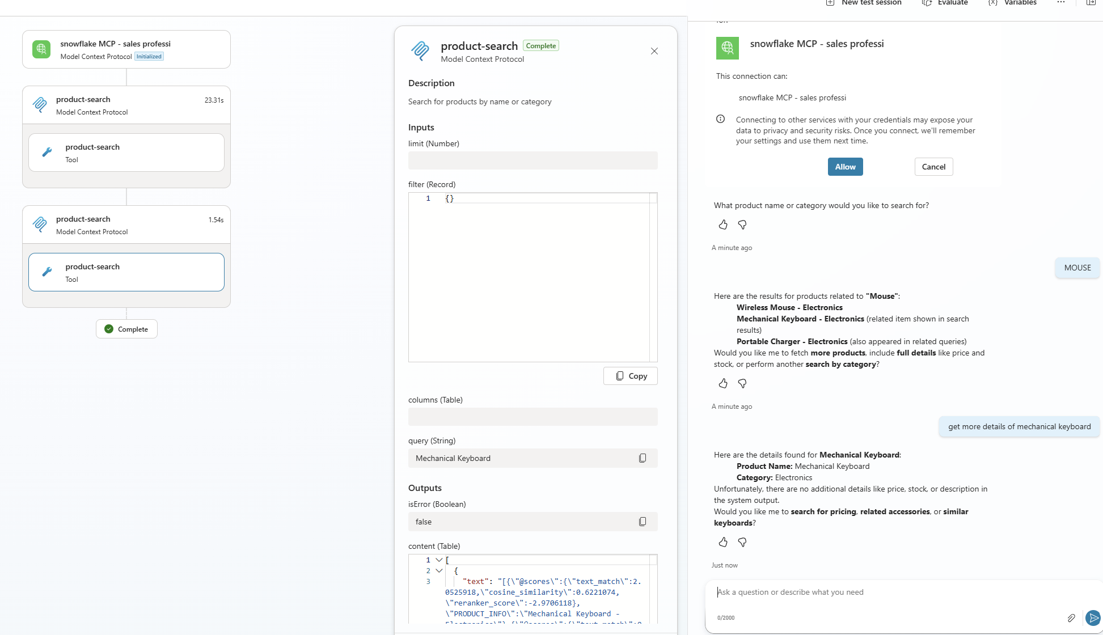Copy the query string value

click(643, 458)
